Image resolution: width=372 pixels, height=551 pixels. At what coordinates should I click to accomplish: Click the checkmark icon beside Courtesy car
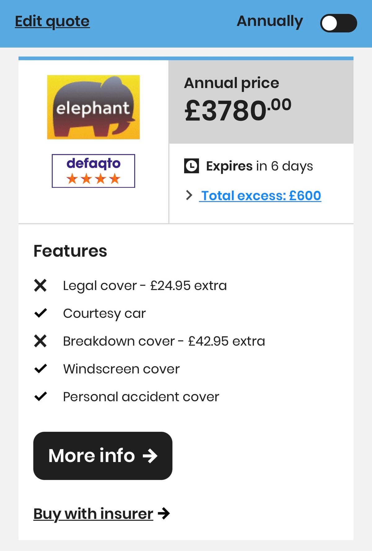(40, 313)
